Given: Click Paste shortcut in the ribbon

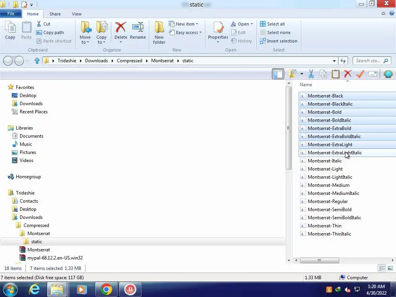Looking at the screenshot, I should 54,41.
